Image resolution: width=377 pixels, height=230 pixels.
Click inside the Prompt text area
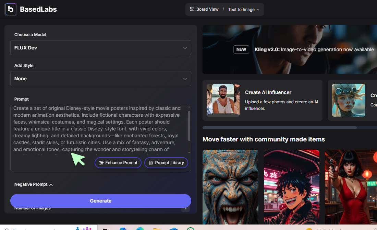96,129
